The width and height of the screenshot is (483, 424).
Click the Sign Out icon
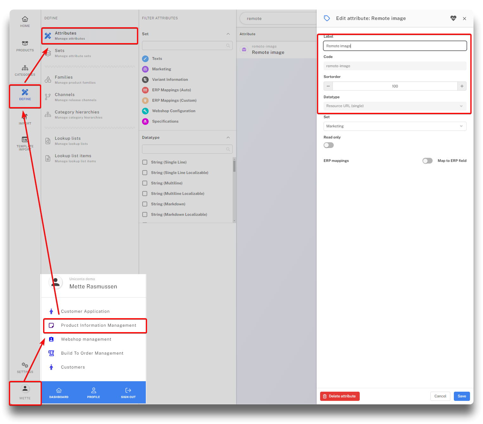(x=128, y=393)
